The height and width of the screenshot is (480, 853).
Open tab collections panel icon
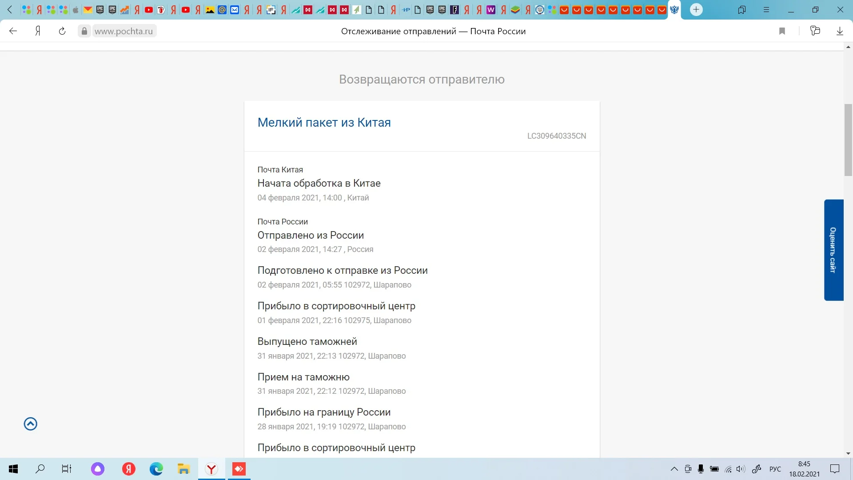741,9
